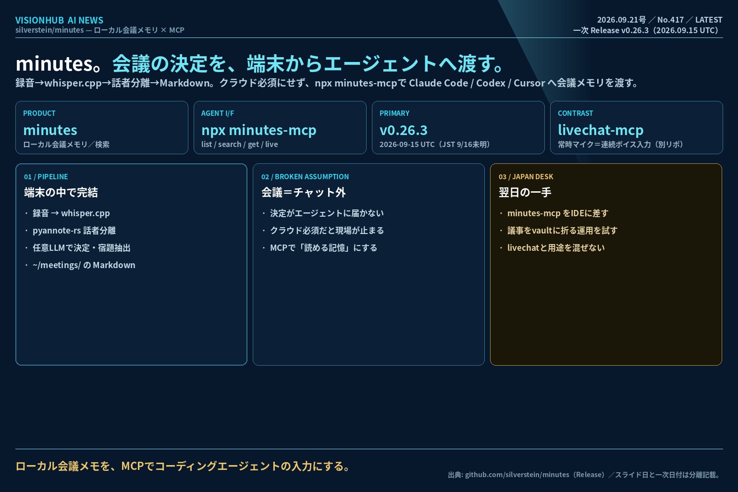
Task: Click the VISIONHUB AI NEWS header title
Action: pos(59,20)
